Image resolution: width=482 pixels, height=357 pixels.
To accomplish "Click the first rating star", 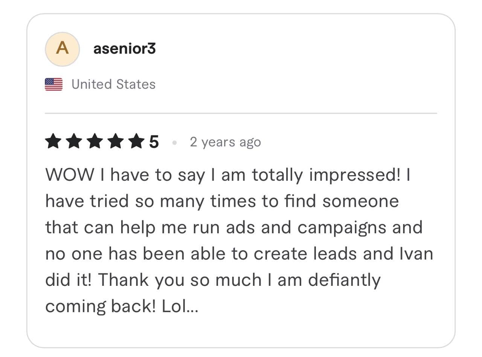I will [53, 142].
